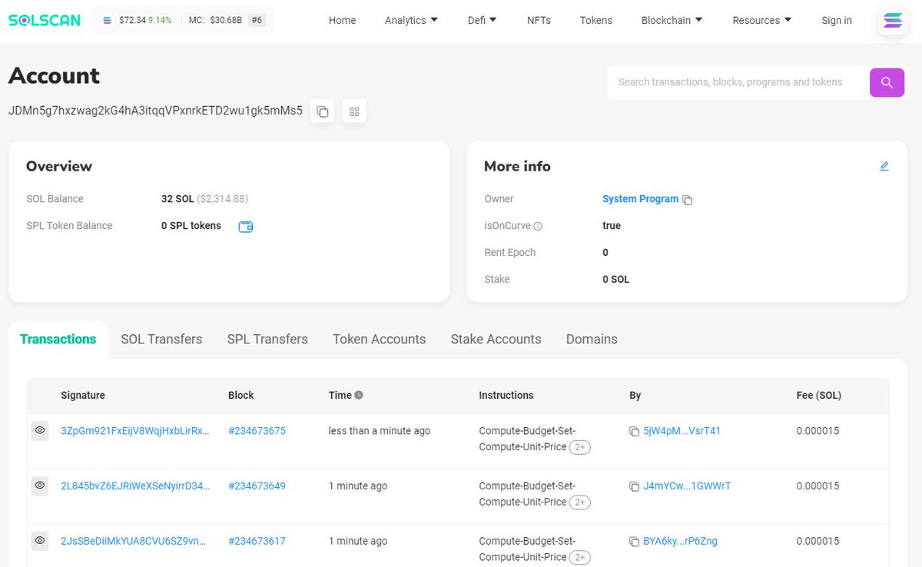
Task: Open the NFTs page
Action: click(x=539, y=21)
